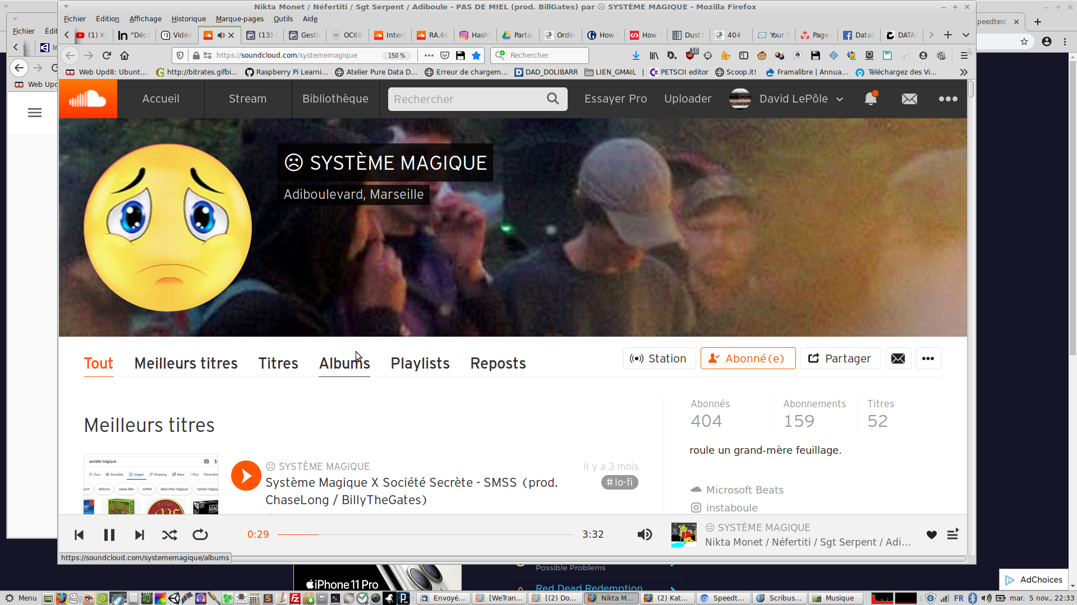
Task: Open the Marque-pages menu in Firefox
Action: (240, 18)
